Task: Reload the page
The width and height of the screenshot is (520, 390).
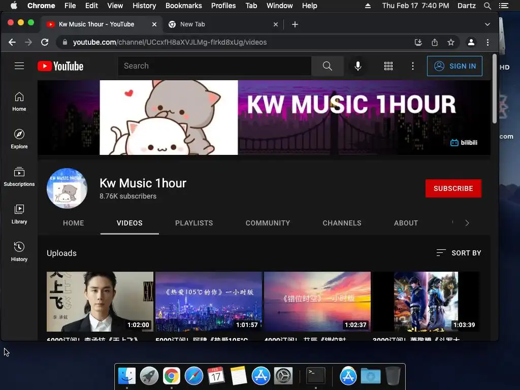Action: (x=45, y=42)
